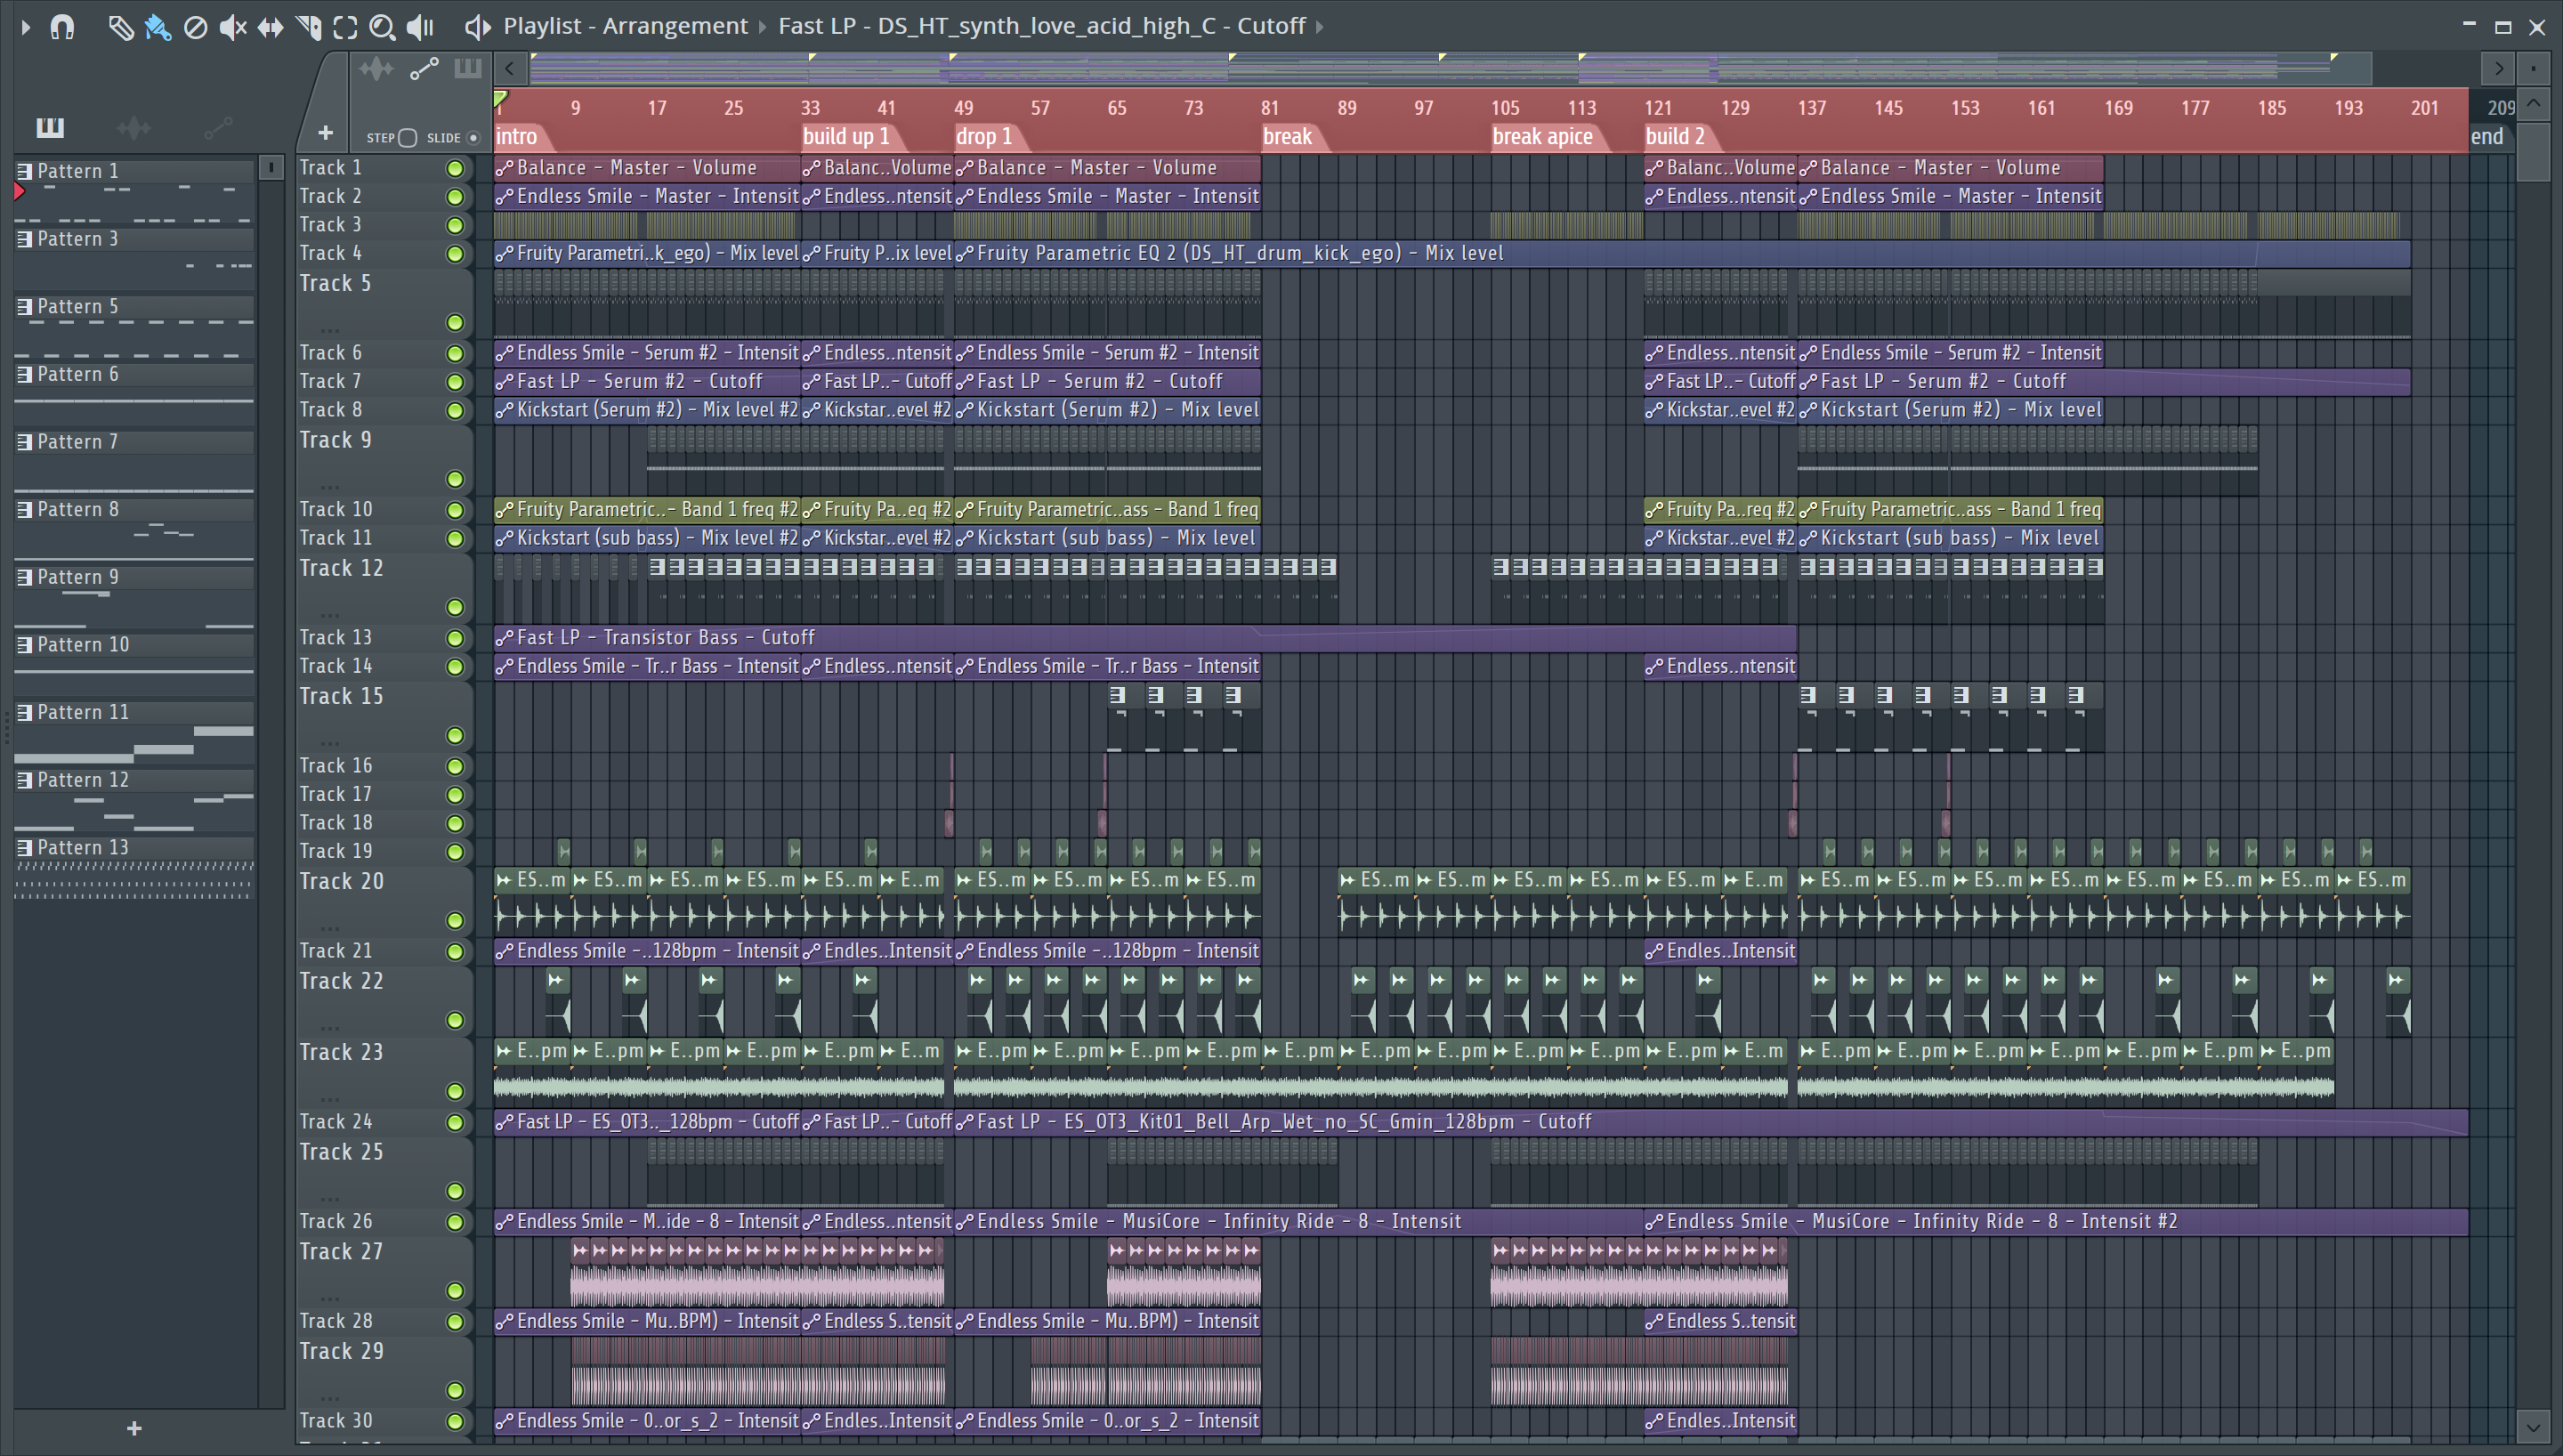The width and height of the screenshot is (2563, 1456).
Task: Mute Track 19 using its green LED
Action: 455,852
